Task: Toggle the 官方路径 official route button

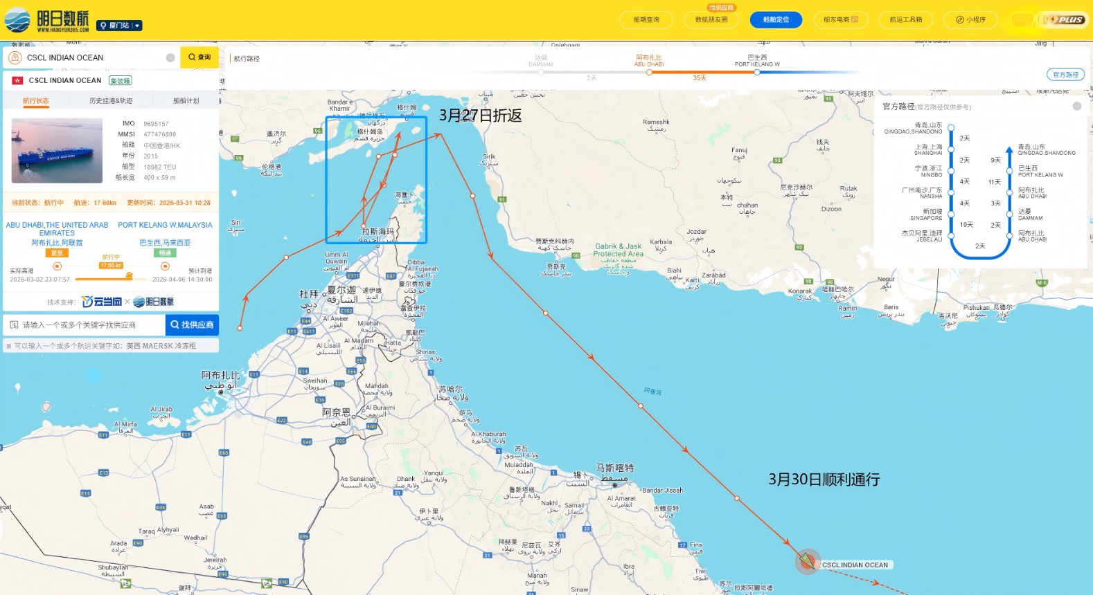Action: click(1065, 75)
